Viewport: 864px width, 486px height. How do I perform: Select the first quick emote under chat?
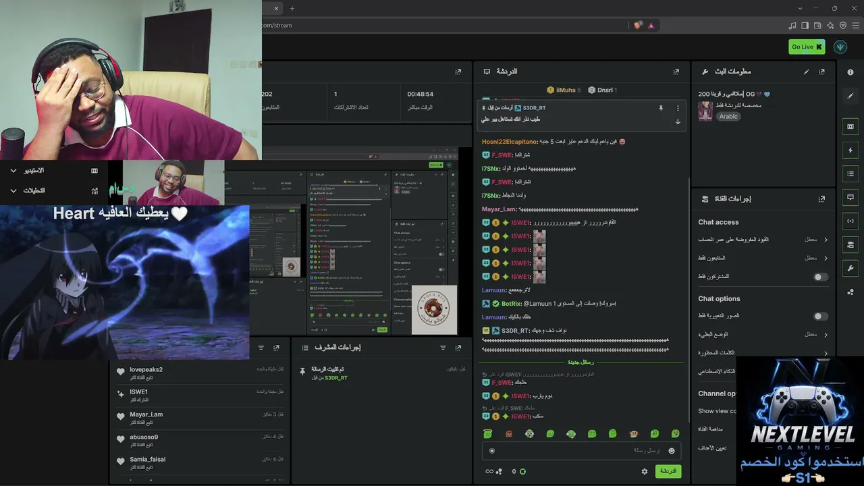point(488,433)
